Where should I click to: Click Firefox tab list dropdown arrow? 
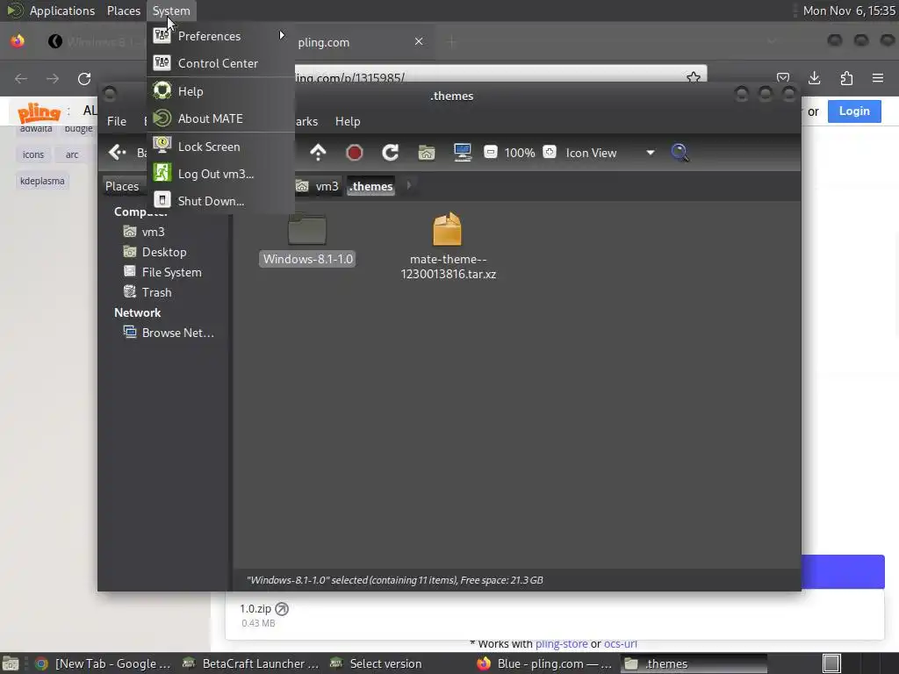point(772,41)
